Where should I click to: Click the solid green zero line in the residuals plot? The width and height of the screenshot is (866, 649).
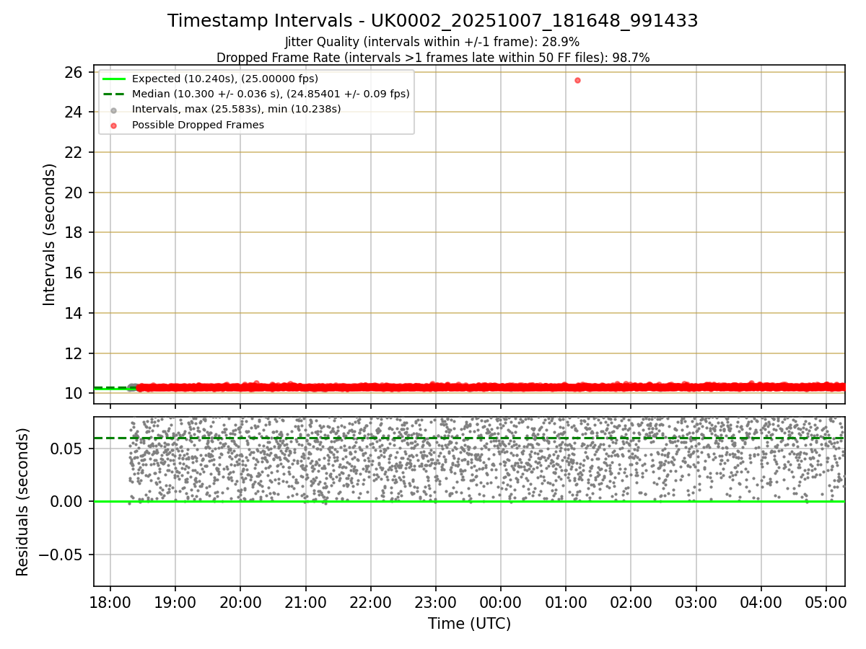click(469, 501)
